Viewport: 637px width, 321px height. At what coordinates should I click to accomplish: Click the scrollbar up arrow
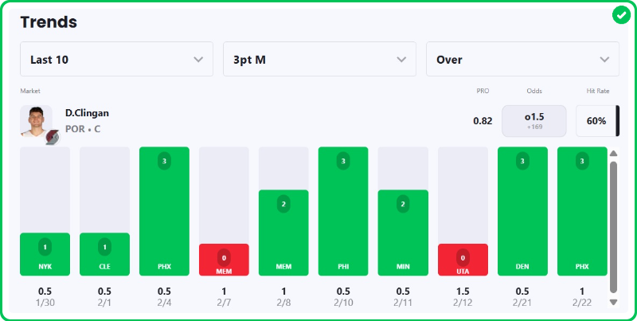pyautogui.click(x=613, y=154)
